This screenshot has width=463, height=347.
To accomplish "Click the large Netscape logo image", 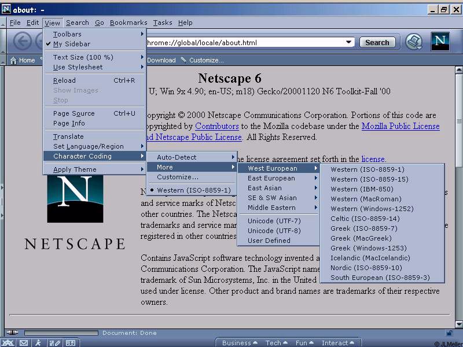I will 75,198.
